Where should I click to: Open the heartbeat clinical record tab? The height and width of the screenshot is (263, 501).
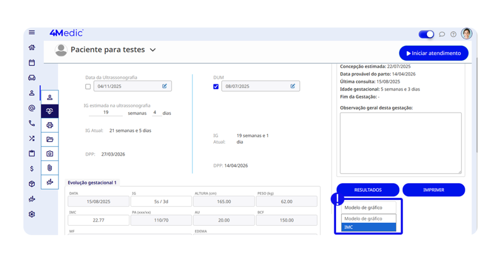[x=49, y=111]
